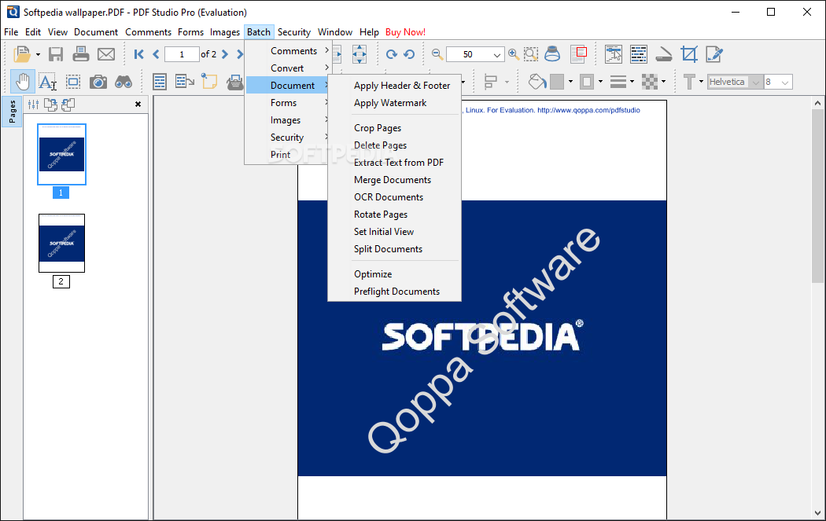Expand the text color T dropdown

tap(701, 82)
